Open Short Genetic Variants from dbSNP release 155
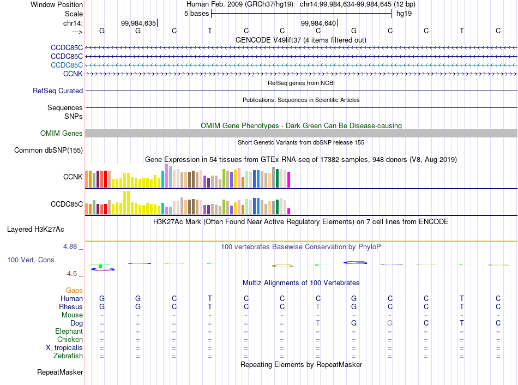 [x=301, y=142]
